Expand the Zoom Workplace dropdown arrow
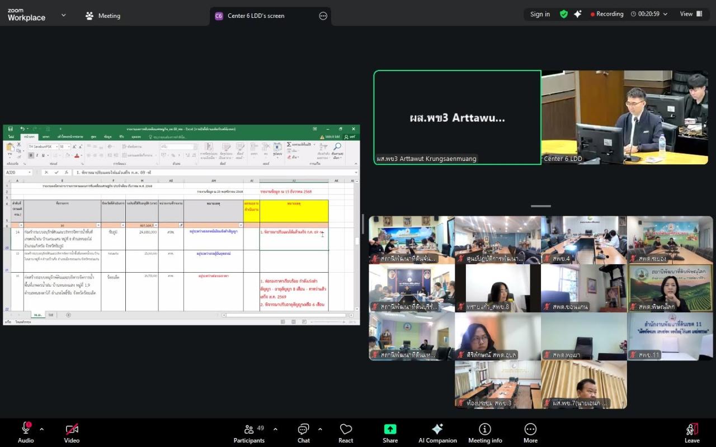The image size is (716, 447). click(x=63, y=15)
